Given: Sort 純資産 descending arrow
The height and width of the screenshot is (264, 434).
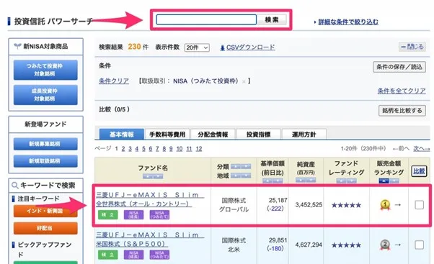Looking at the screenshot, I should 311,180.
